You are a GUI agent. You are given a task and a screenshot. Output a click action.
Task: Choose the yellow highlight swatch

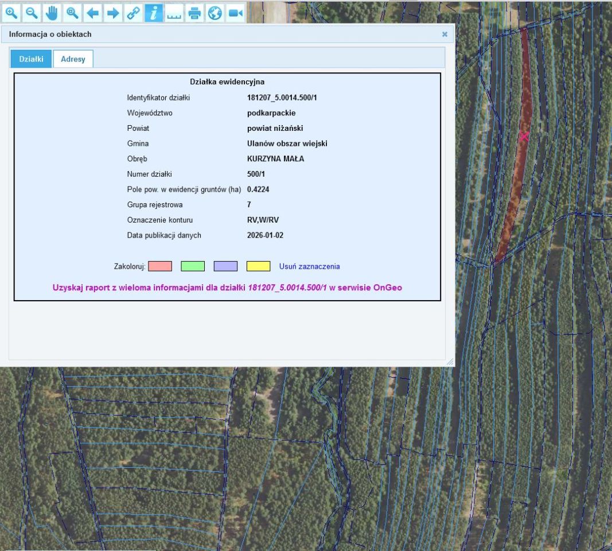point(258,266)
